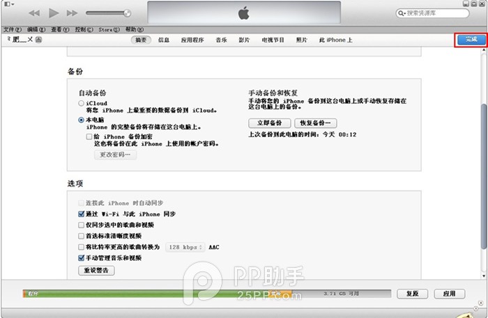Select the 本电脑 backup radio button
The width and height of the screenshot is (488, 318).
[82, 120]
